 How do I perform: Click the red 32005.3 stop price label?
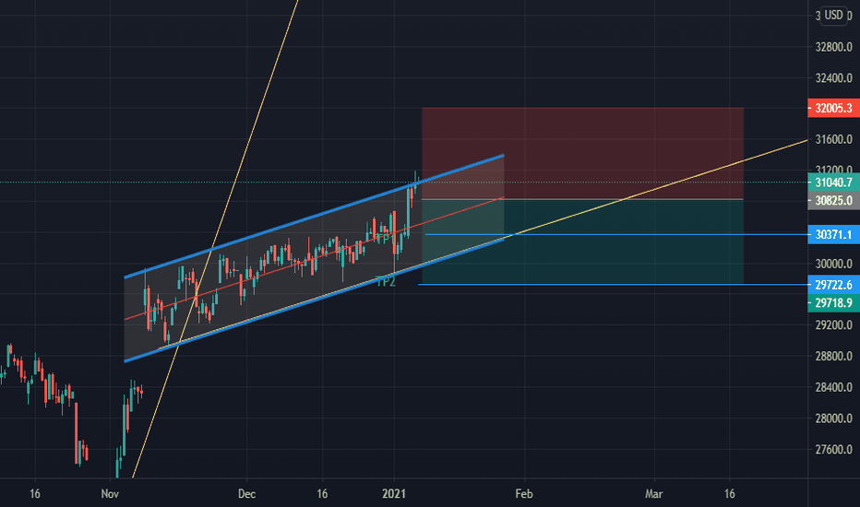point(833,108)
